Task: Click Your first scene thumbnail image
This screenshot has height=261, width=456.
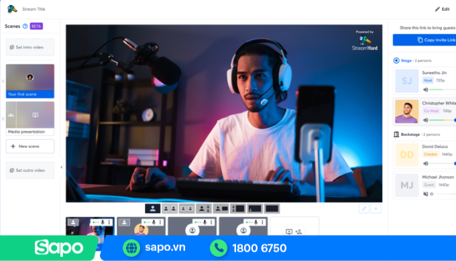Action: [30, 78]
